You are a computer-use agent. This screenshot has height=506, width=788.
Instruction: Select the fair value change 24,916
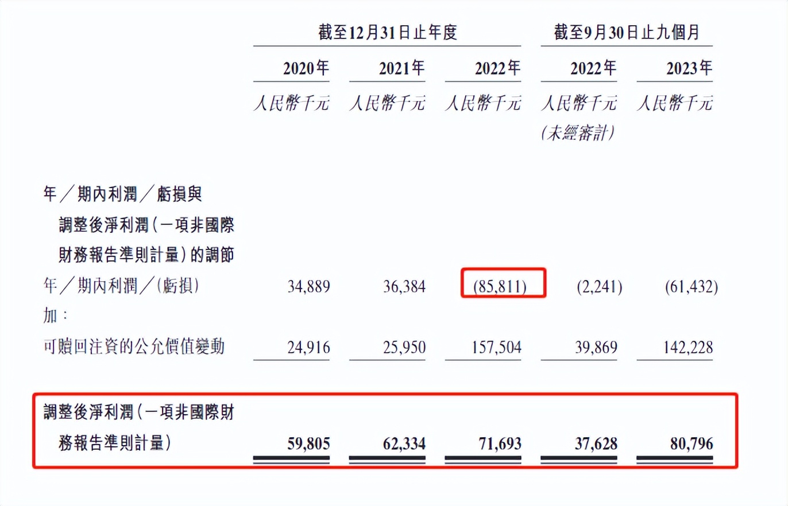point(308,347)
